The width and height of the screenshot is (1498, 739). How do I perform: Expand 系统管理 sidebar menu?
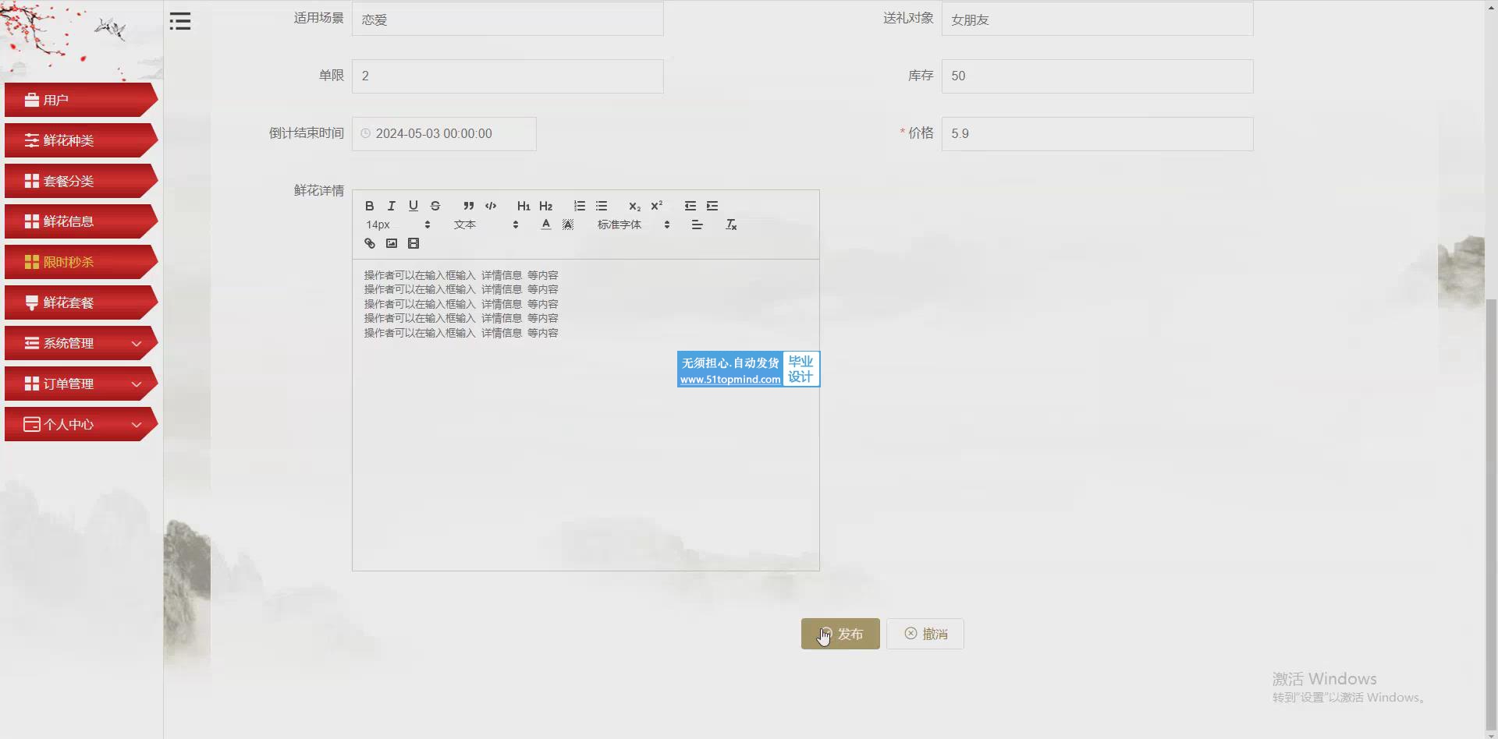pyautogui.click(x=81, y=343)
